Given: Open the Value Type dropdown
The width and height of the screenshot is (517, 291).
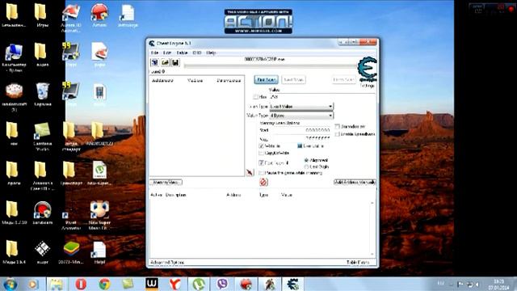Looking at the screenshot, I should (301, 116).
